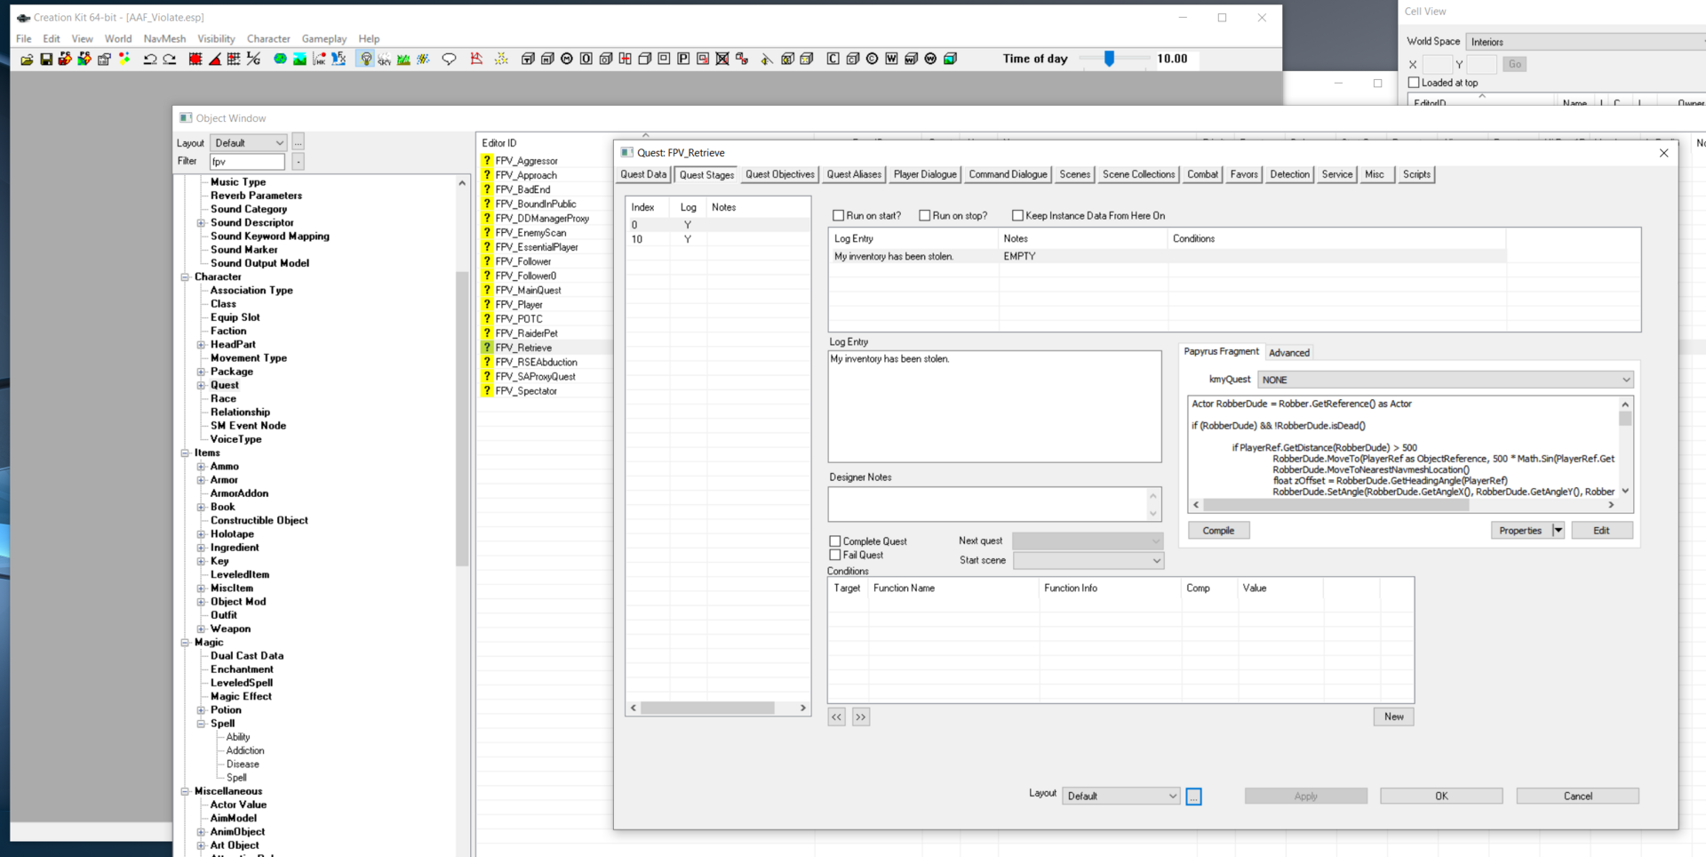Open the Start scene dropdown
The image size is (1706, 857).
coord(1088,560)
